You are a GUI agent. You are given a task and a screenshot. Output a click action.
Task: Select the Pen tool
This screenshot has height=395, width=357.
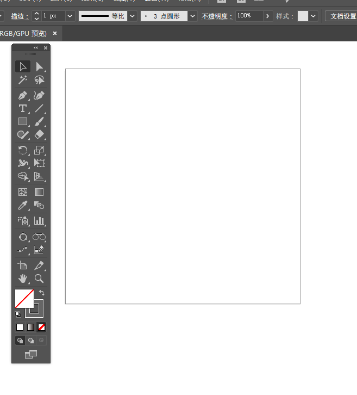[x=23, y=95]
